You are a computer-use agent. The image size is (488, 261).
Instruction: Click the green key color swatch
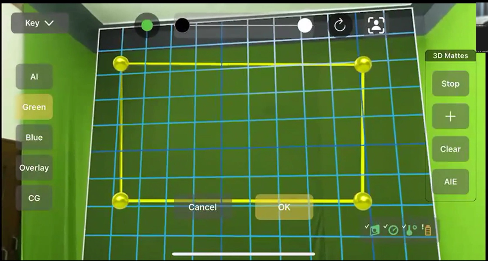pyautogui.click(x=147, y=26)
